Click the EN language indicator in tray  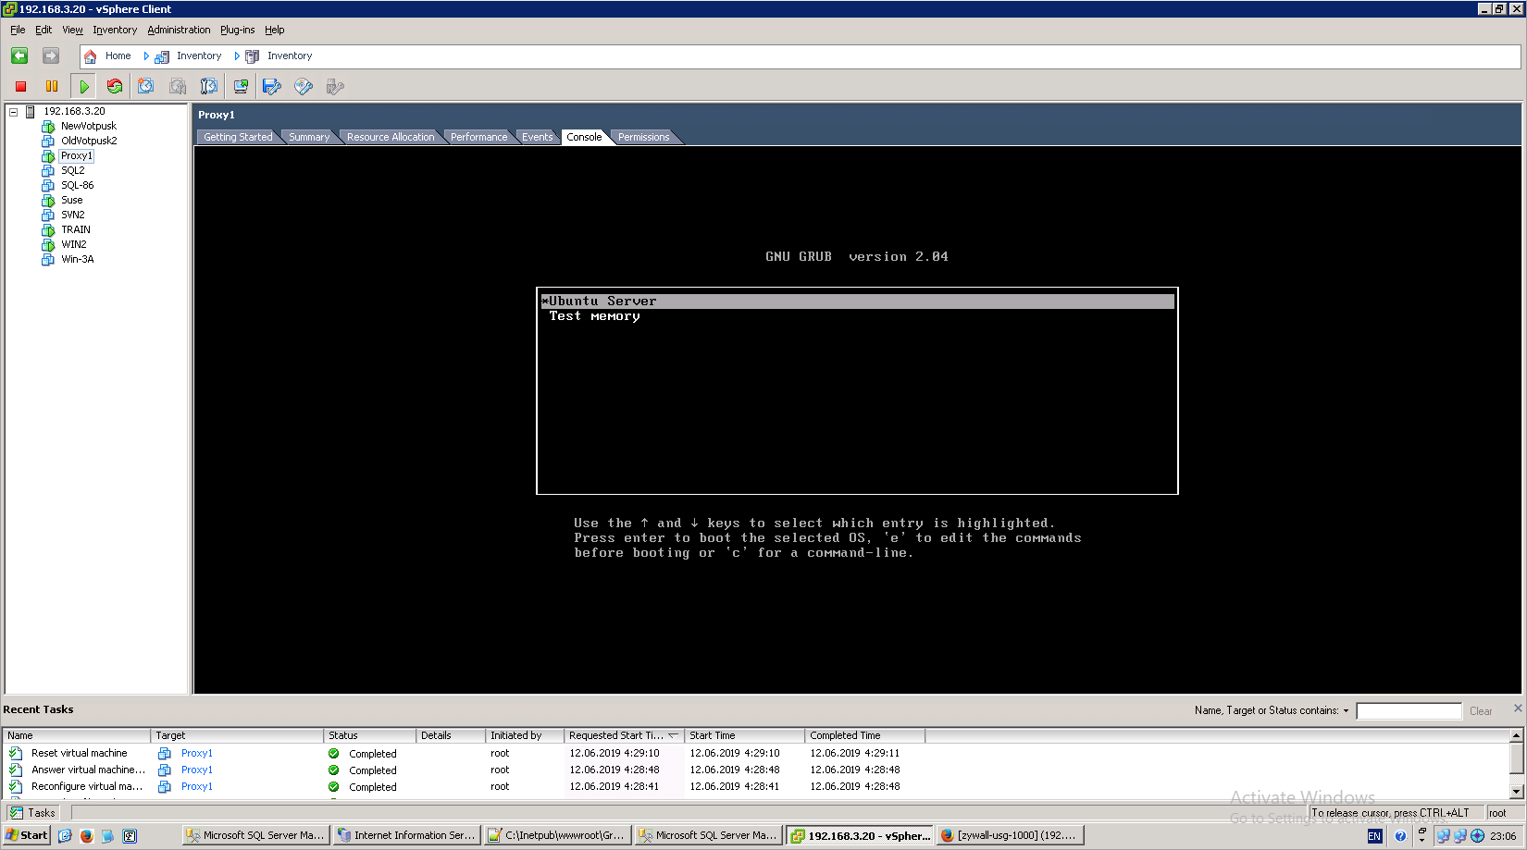(1374, 836)
